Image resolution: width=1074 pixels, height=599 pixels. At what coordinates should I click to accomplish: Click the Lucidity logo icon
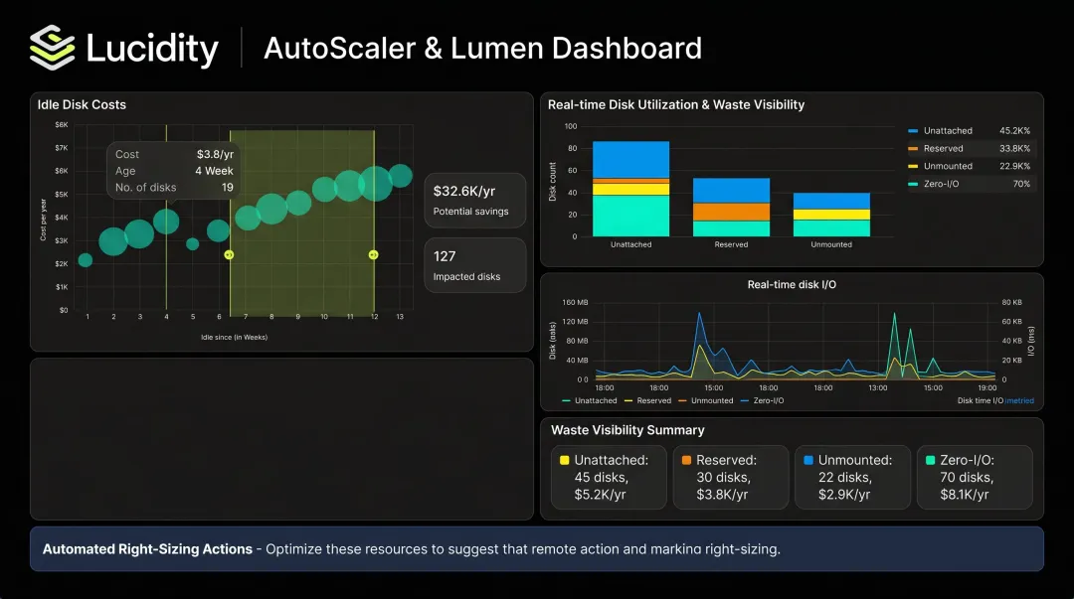pos(53,48)
